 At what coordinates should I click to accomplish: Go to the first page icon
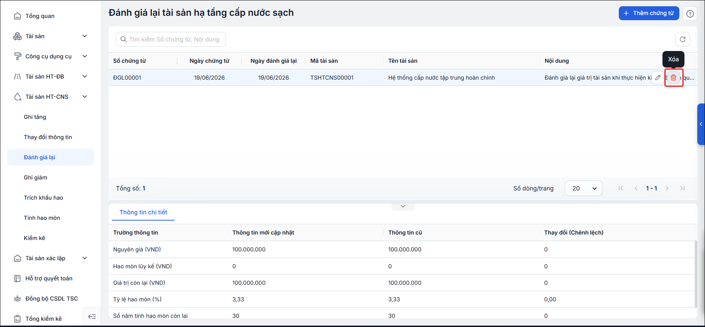coord(621,188)
